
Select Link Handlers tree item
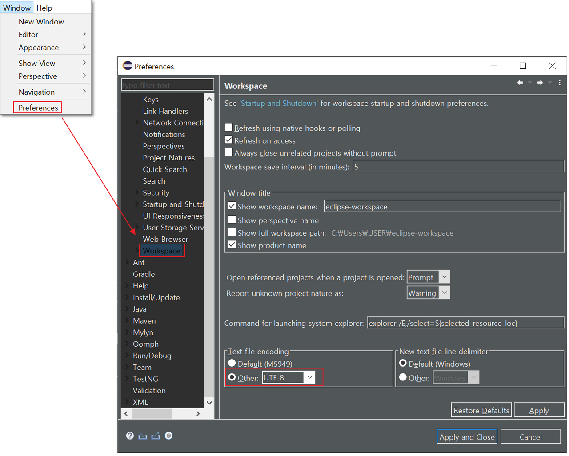click(165, 111)
